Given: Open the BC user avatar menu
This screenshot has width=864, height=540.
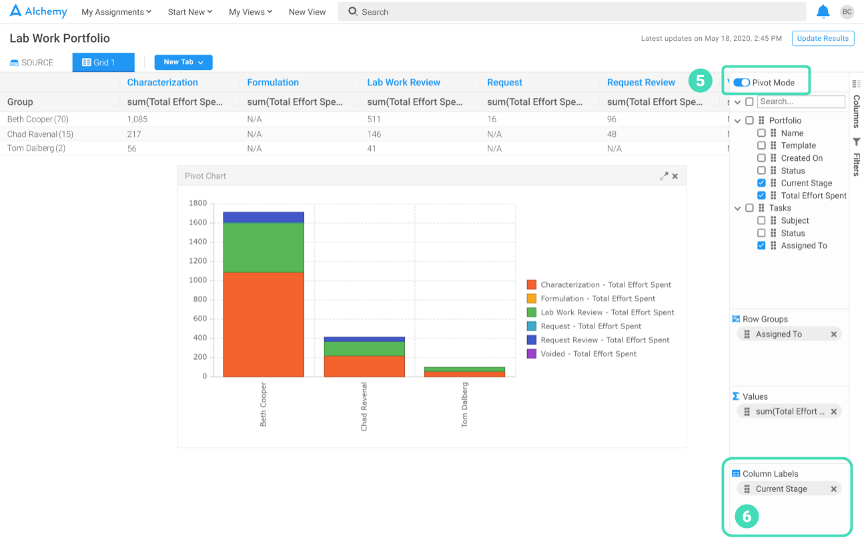Looking at the screenshot, I should [847, 12].
